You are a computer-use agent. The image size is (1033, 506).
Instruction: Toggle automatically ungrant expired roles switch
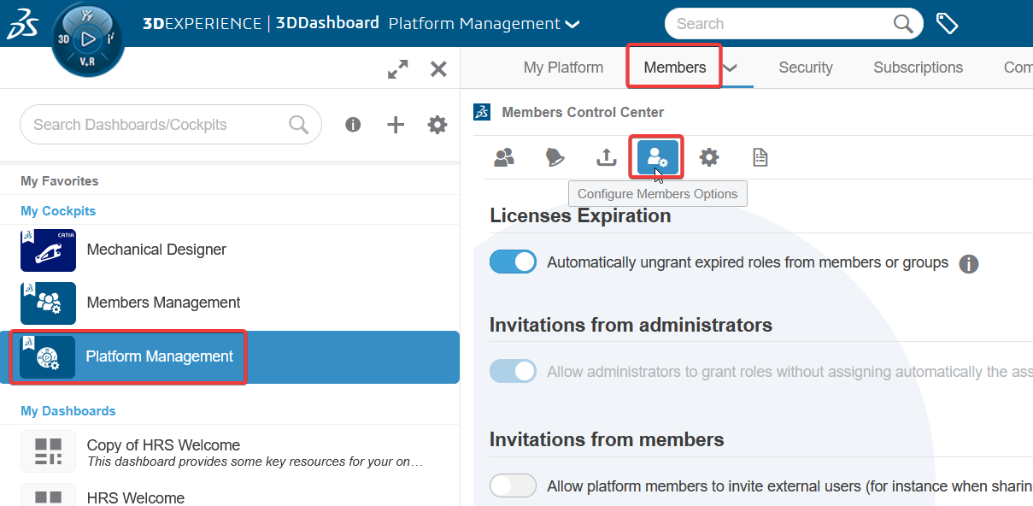513,262
